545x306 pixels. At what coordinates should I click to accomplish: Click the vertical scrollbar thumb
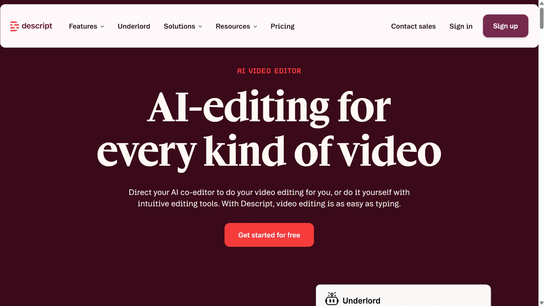(542, 18)
